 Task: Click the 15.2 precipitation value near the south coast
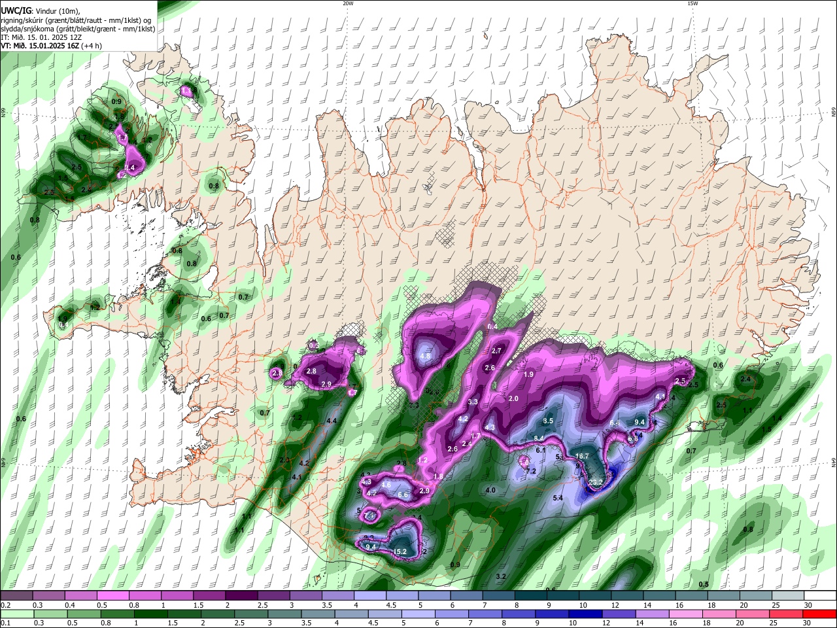tap(400, 552)
